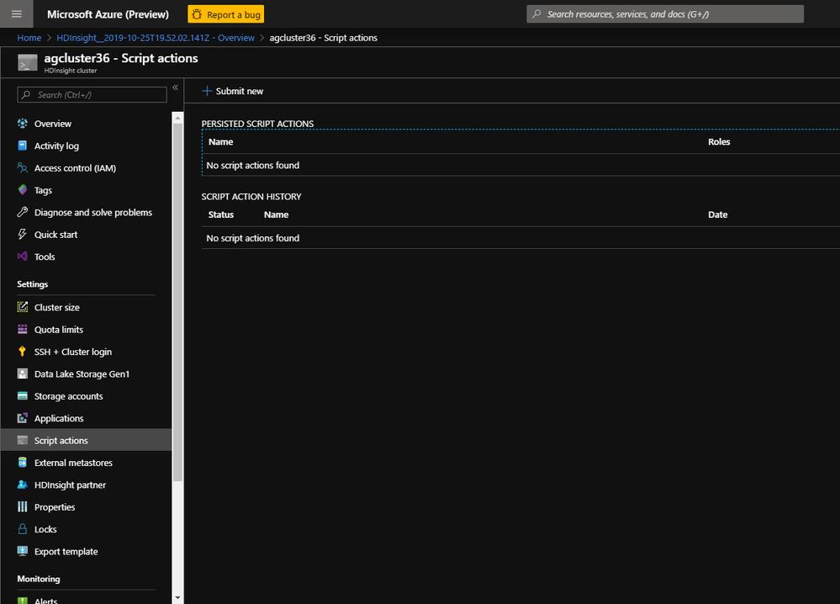Select External metastores menu label
The width and height of the screenshot is (840, 604).
pyautogui.click(x=73, y=463)
